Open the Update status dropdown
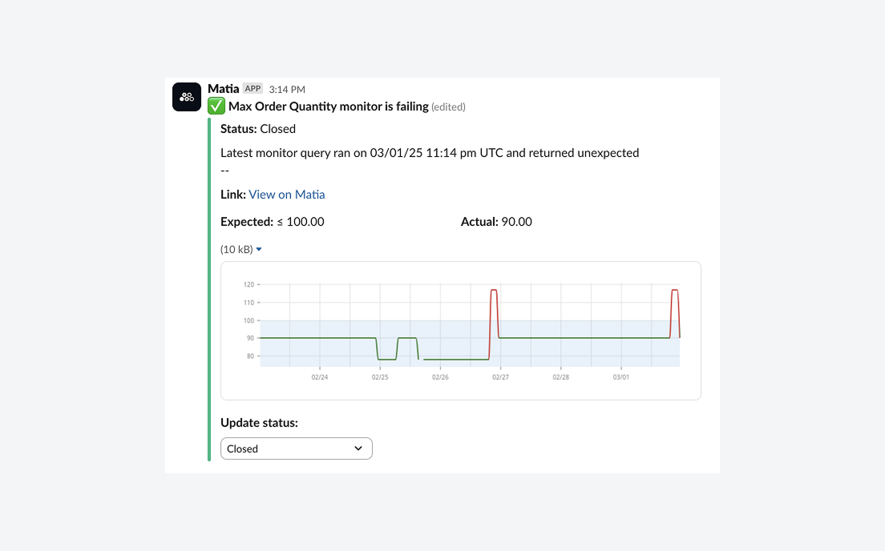Image resolution: width=885 pixels, height=551 pixels. tap(296, 448)
